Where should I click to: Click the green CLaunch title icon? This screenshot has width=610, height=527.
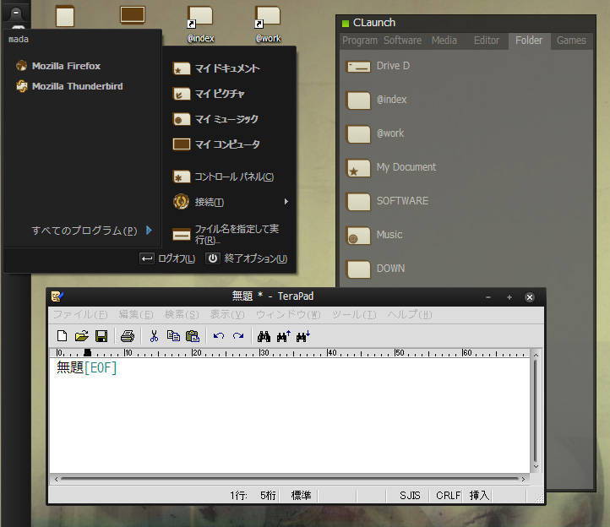346,24
